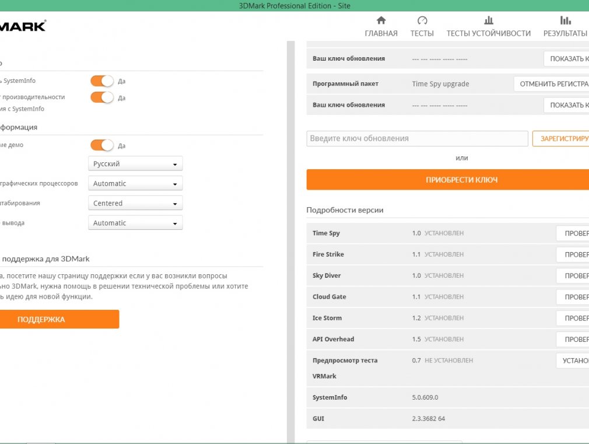Click the SystemInfo version '5.0.609.0'

(x=425, y=397)
